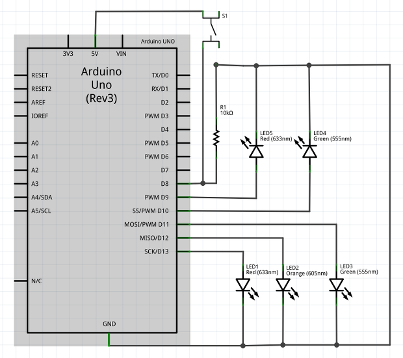This screenshot has height=358, width=403.
Task: Click the LED2 Orange (605nm) label
Action: pos(307,271)
